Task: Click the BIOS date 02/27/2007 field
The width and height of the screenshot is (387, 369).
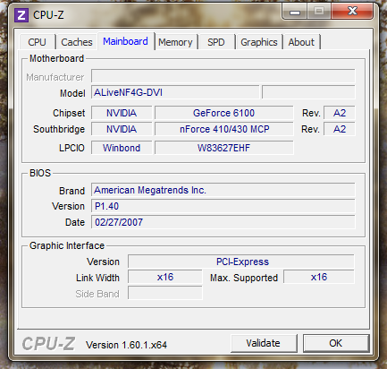Action: pos(223,222)
